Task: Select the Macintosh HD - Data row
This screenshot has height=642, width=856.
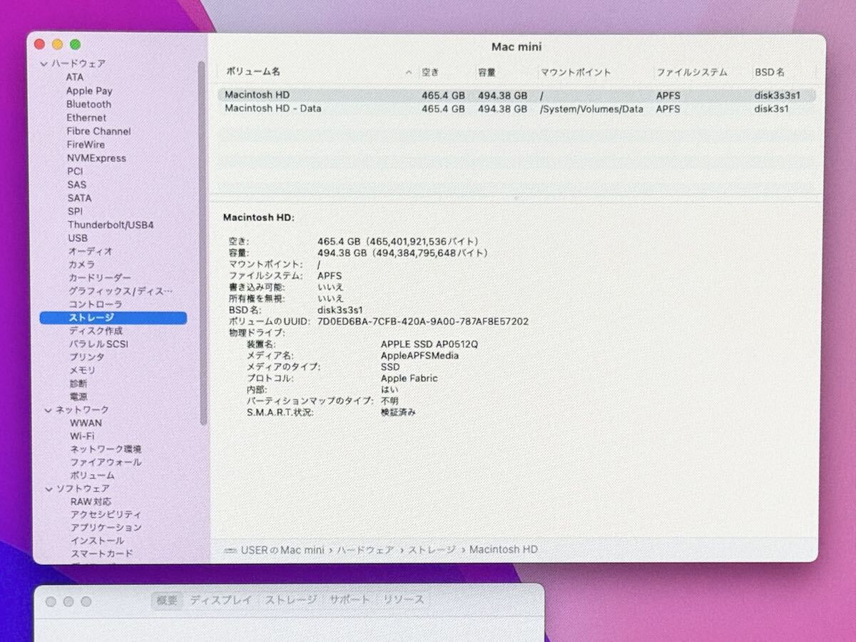Action: pos(516,109)
